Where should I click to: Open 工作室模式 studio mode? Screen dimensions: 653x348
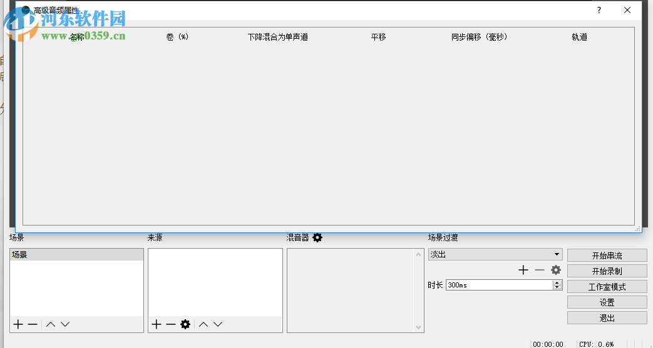coord(607,287)
